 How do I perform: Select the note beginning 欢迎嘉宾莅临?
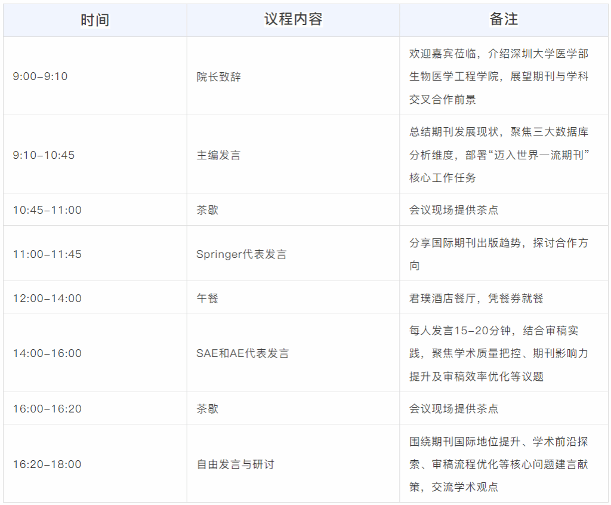[498, 76]
